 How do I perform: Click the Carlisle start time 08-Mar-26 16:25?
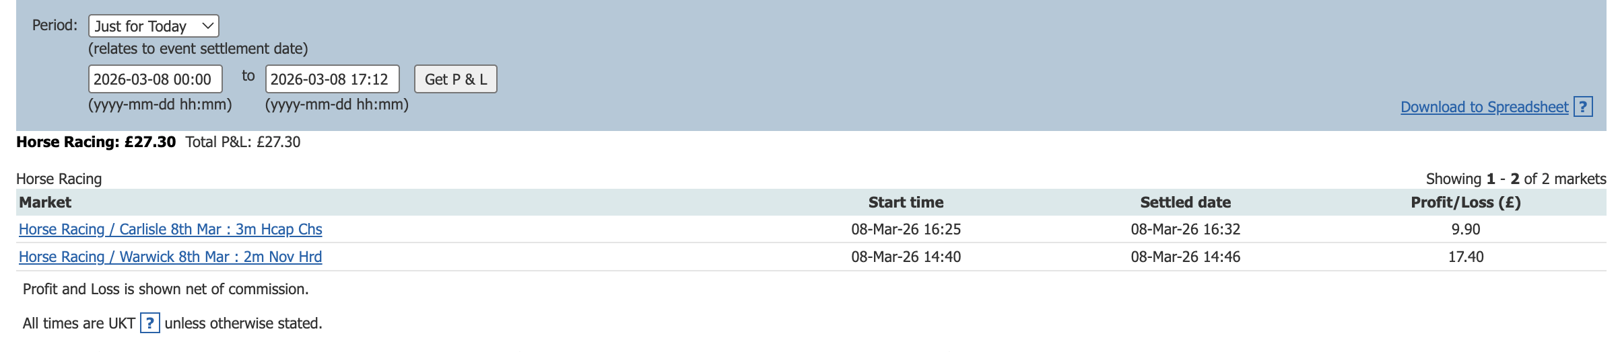click(906, 230)
